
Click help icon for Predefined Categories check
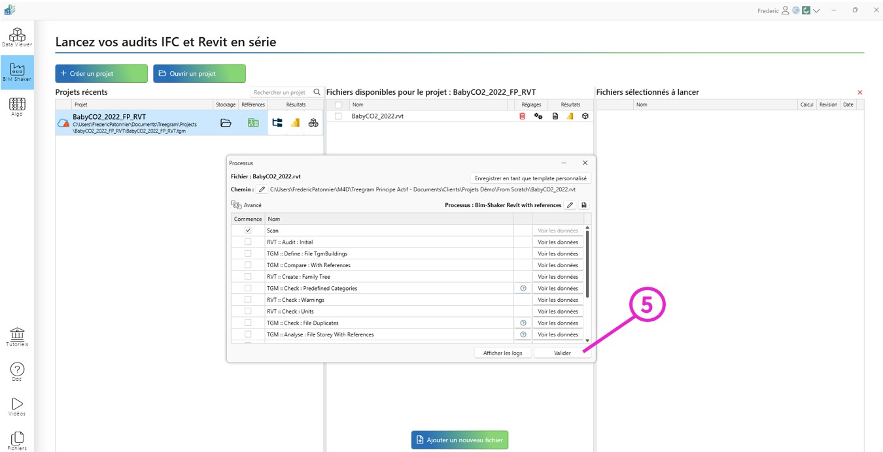523,288
